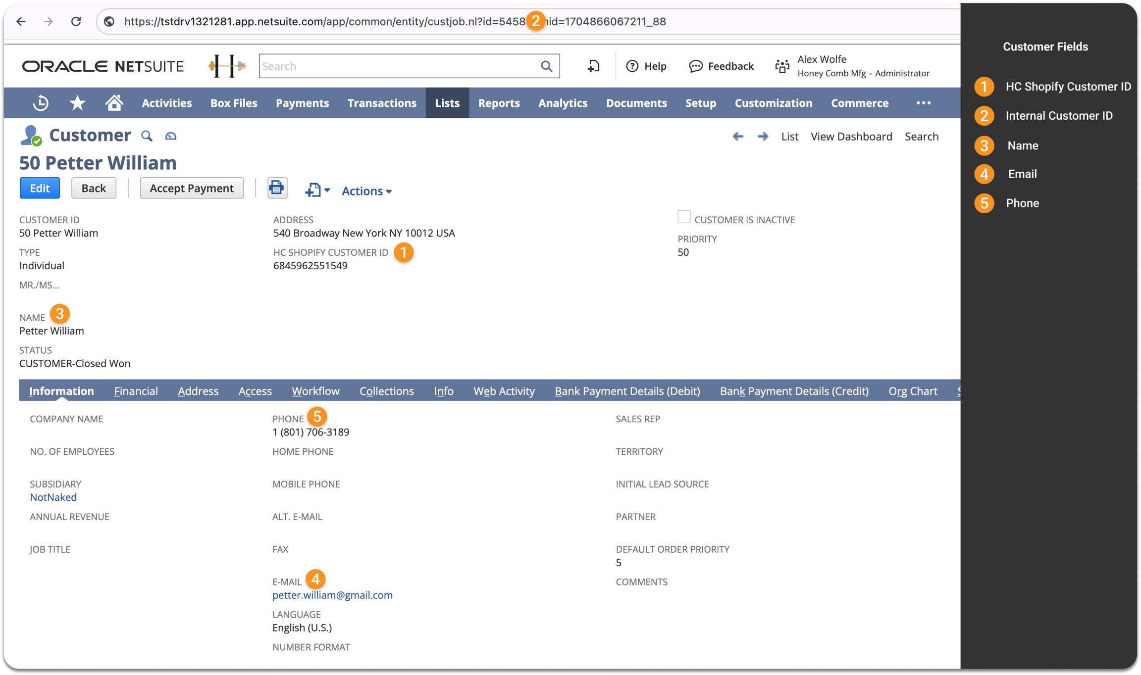Open the Reports menu
This screenshot has height=675, width=1141.
[x=499, y=103]
